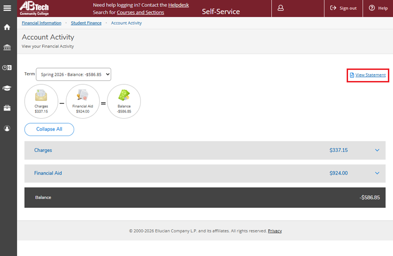The image size is (393, 256).
Task: Click 'View your Financial Activity' subtitle
Action: (48, 46)
